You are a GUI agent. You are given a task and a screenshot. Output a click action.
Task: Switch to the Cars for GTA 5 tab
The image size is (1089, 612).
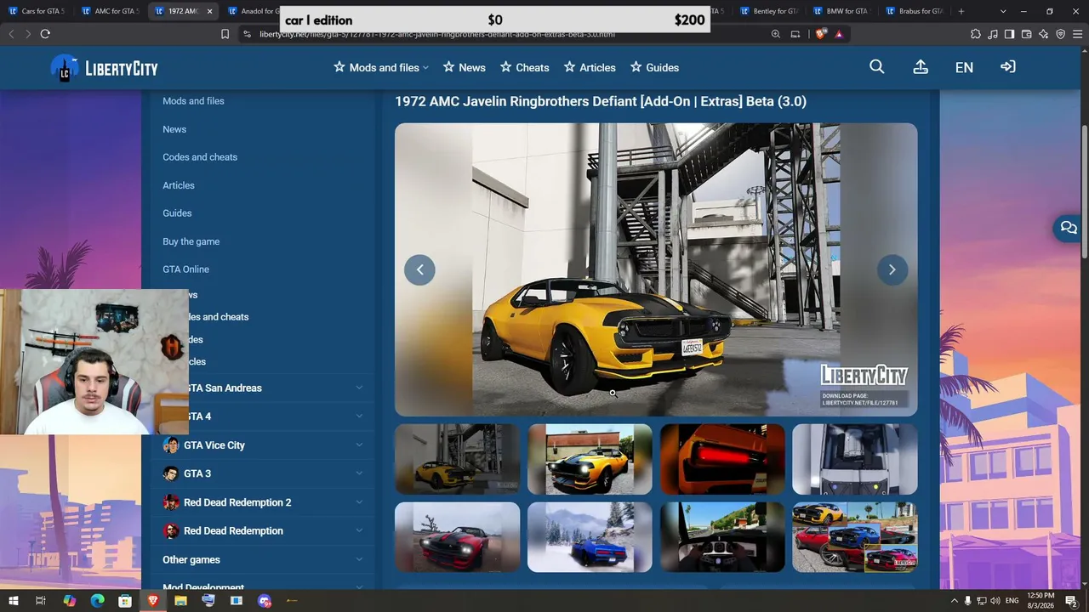tap(36, 11)
